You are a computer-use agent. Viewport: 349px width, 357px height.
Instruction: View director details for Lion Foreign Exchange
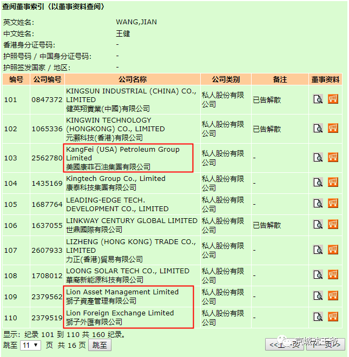(318, 317)
